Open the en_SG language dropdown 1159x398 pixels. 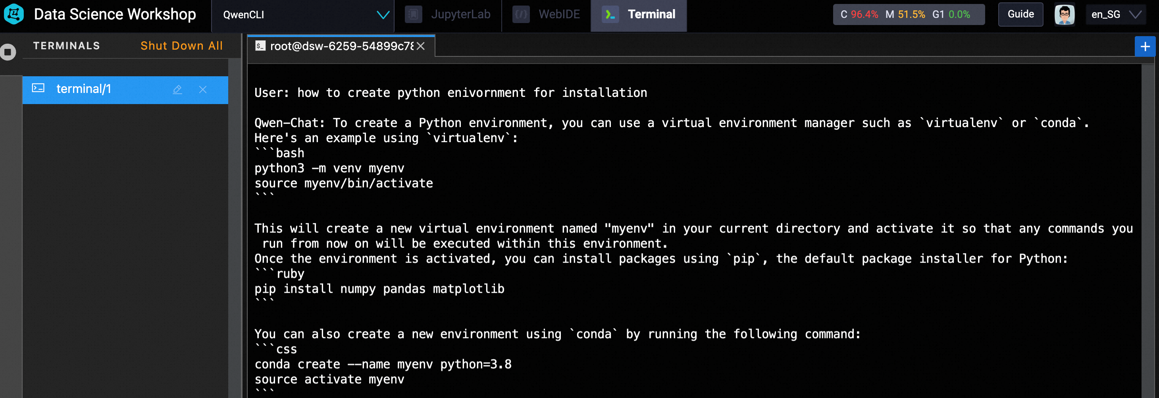tap(1116, 14)
